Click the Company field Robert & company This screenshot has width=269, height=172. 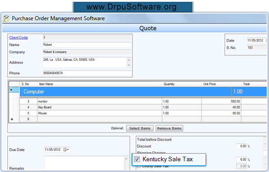(87, 52)
